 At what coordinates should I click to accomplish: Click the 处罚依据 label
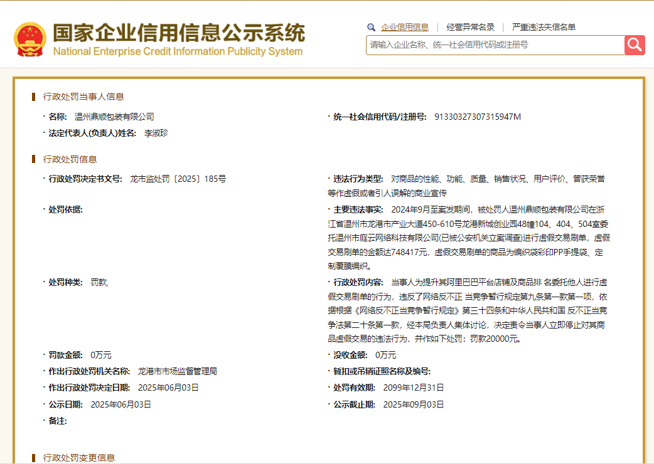click(65, 209)
